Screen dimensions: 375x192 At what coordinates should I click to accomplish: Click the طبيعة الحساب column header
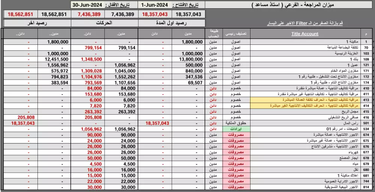pyautogui.click(x=214, y=34)
